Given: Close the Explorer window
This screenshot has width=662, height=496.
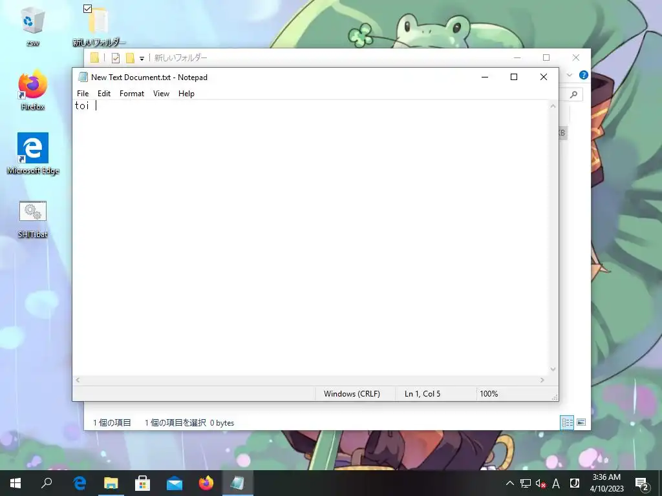Looking at the screenshot, I should [576, 57].
